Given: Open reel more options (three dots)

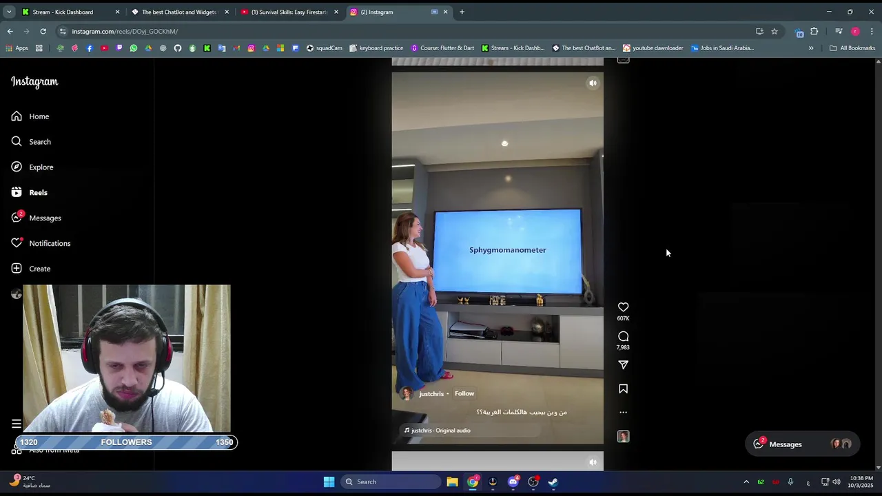Looking at the screenshot, I should [x=623, y=413].
